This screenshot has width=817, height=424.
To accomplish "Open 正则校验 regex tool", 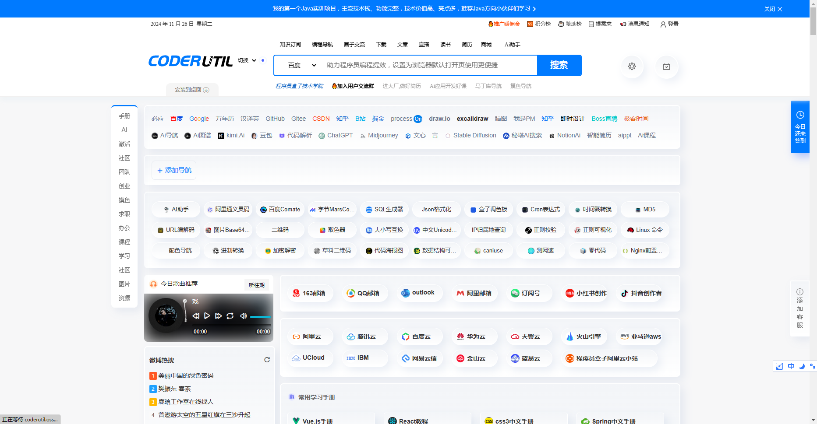I will (x=541, y=230).
